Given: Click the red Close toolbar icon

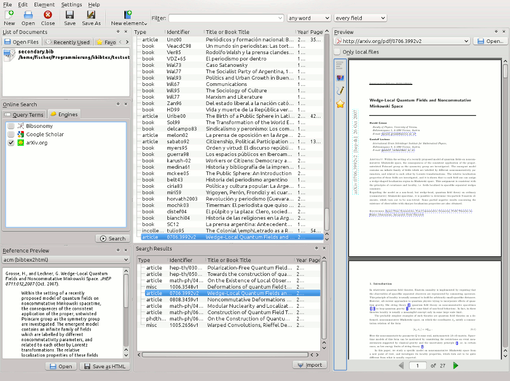Looking at the screenshot, I should click(48, 18).
